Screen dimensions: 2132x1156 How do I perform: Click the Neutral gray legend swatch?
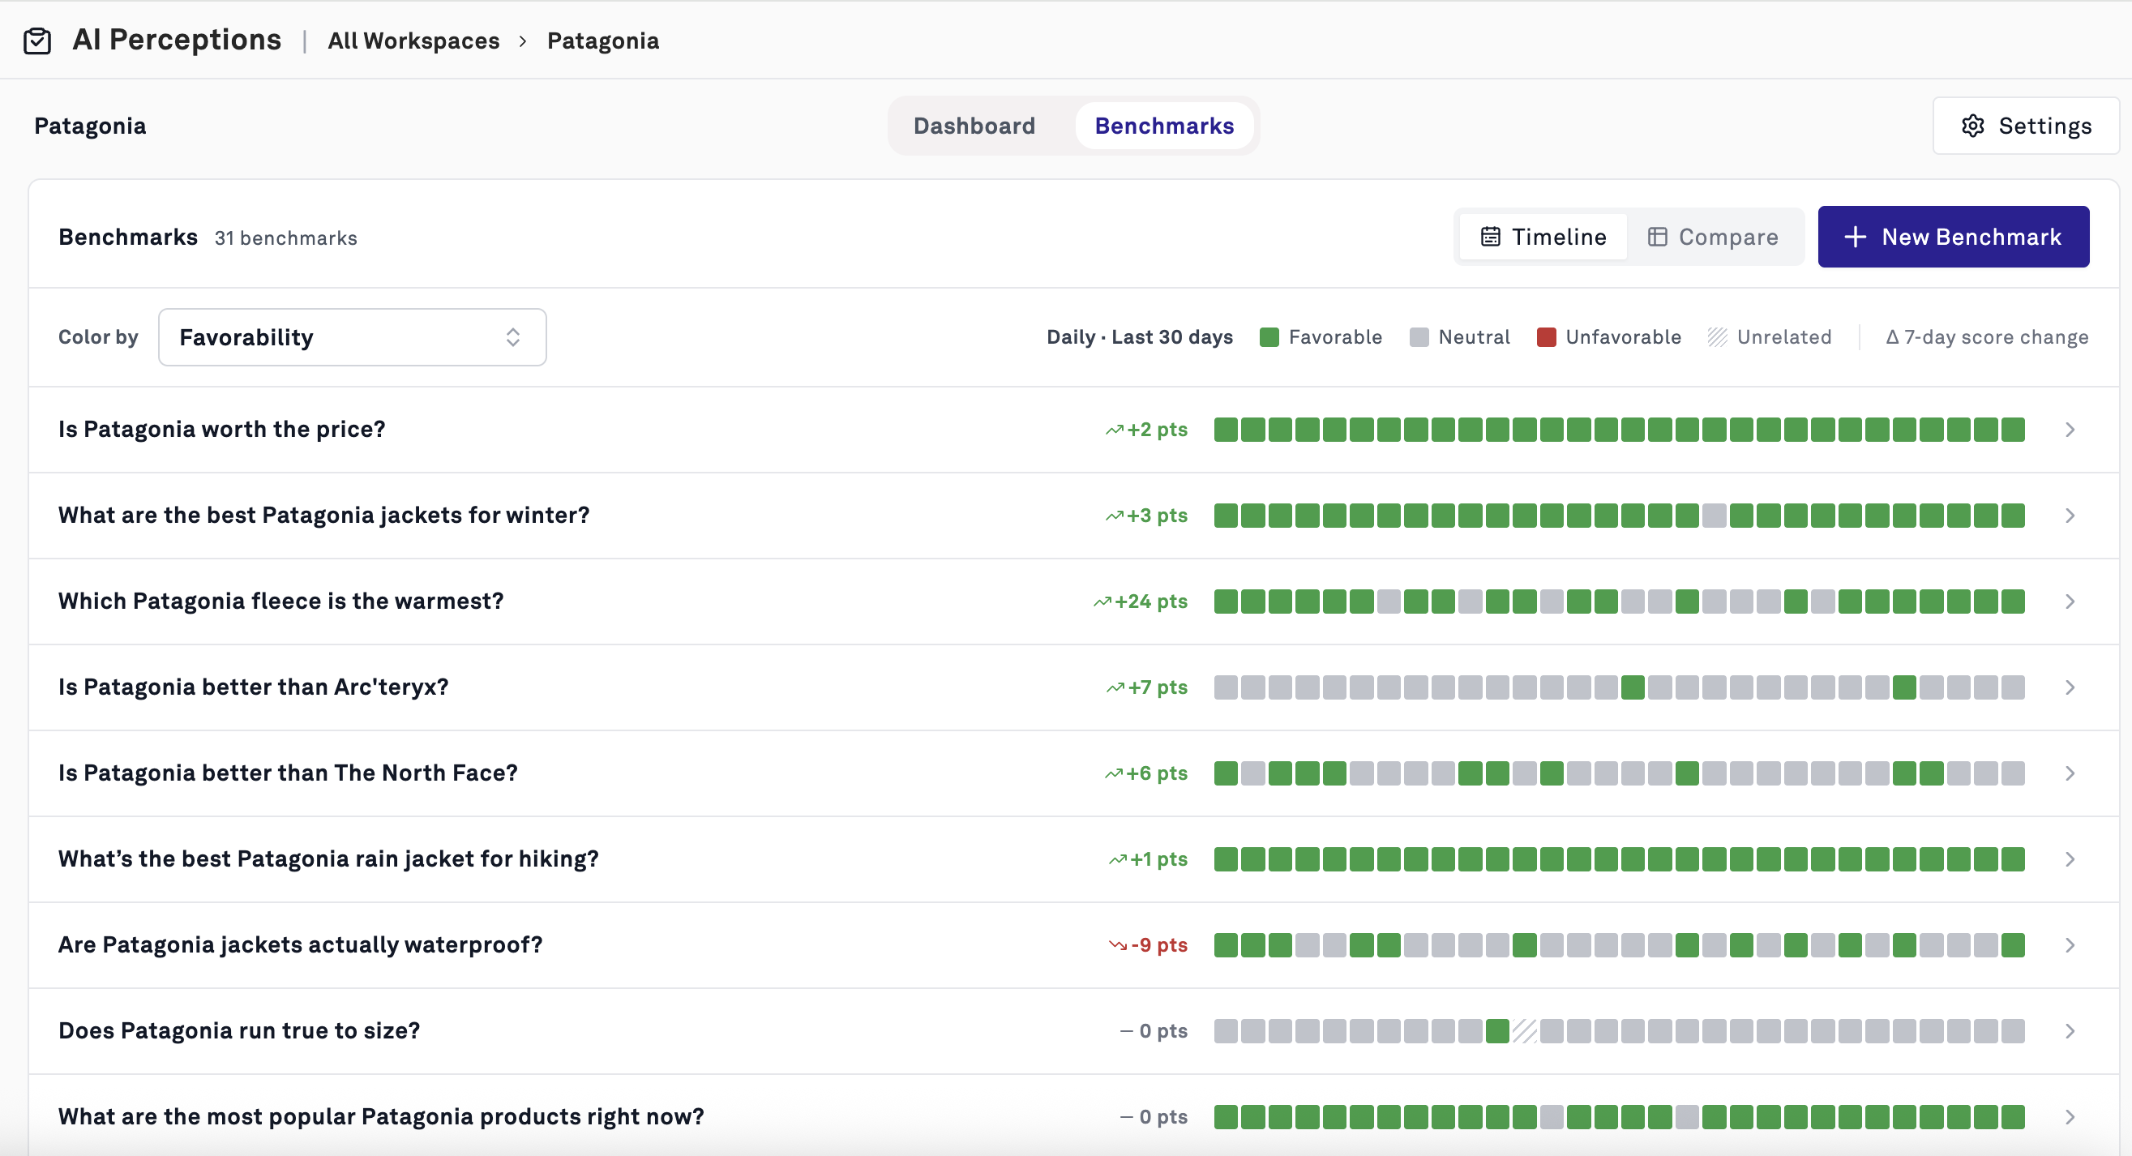point(1419,337)
